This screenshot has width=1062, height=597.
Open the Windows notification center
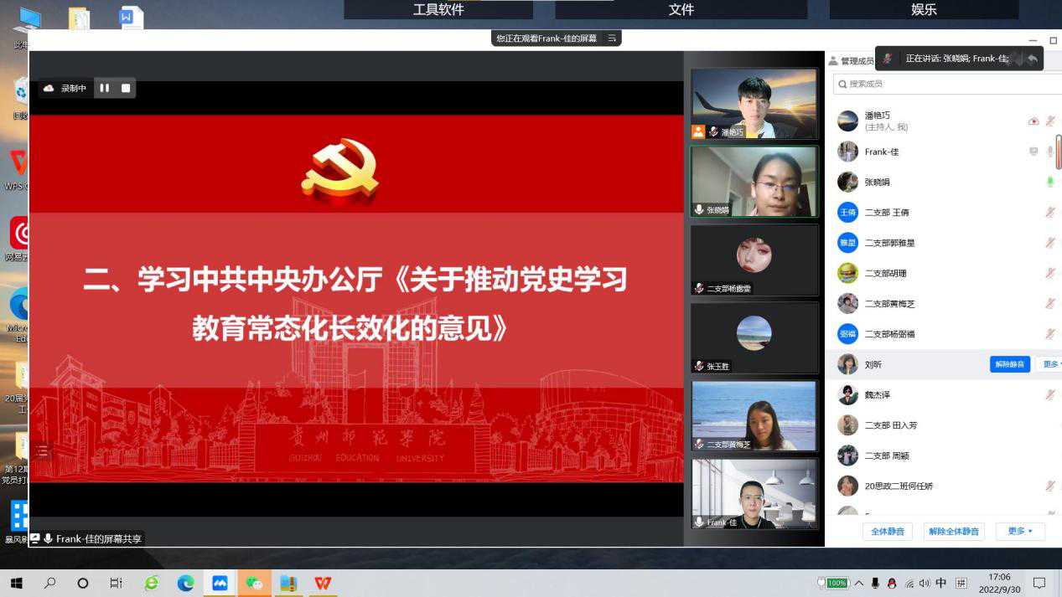click(1039, 583)
